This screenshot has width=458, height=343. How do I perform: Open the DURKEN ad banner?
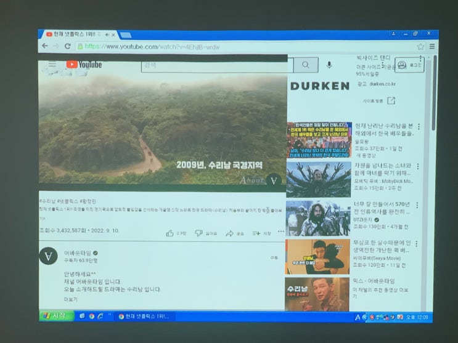320,86
